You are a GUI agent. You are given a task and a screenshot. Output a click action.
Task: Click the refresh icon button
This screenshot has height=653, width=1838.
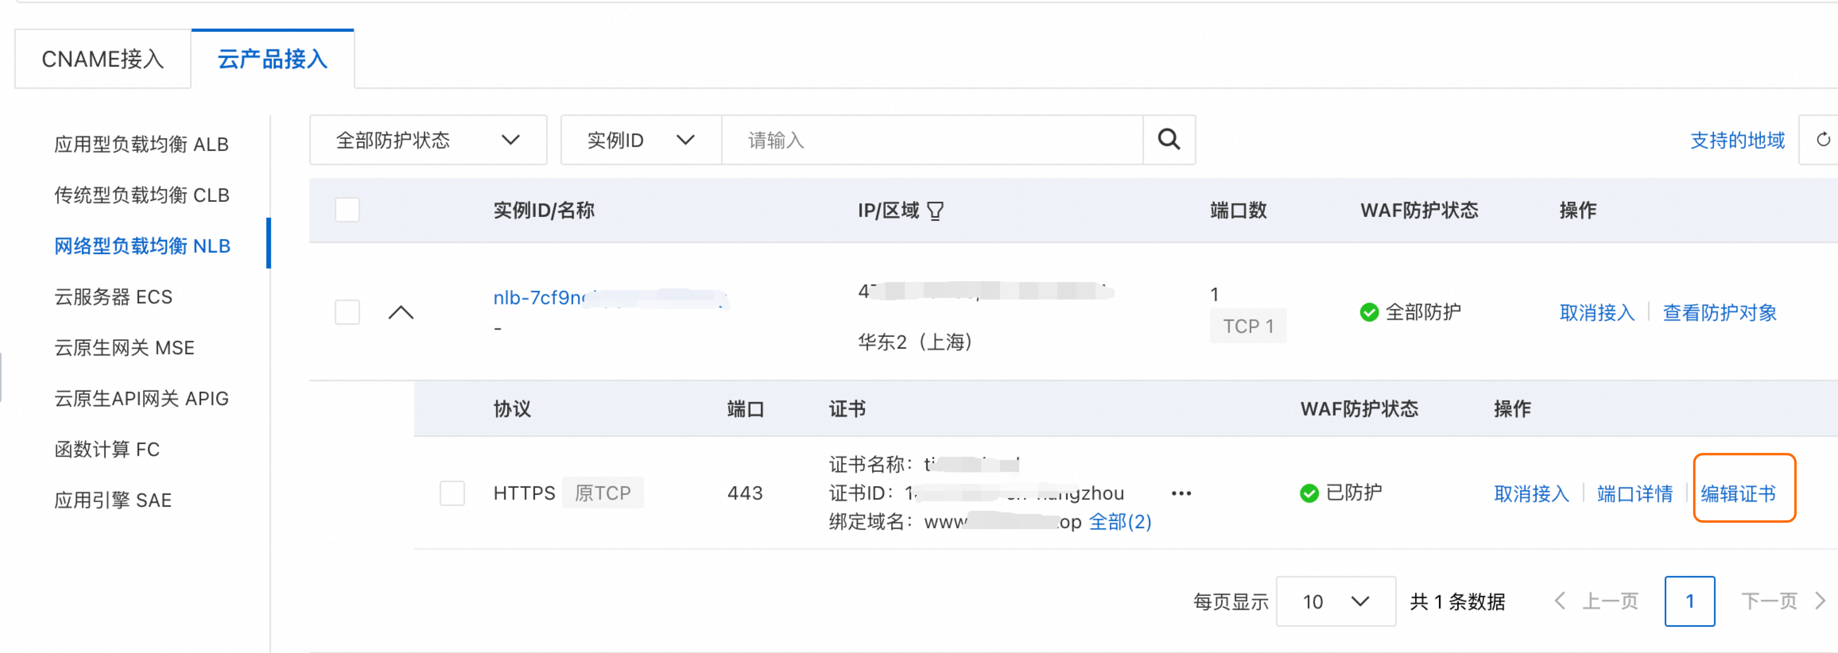pyautogui.click(x=1822, y=140)
